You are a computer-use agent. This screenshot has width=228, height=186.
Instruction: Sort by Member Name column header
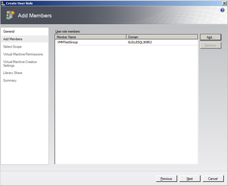click(x=91, y=37)
